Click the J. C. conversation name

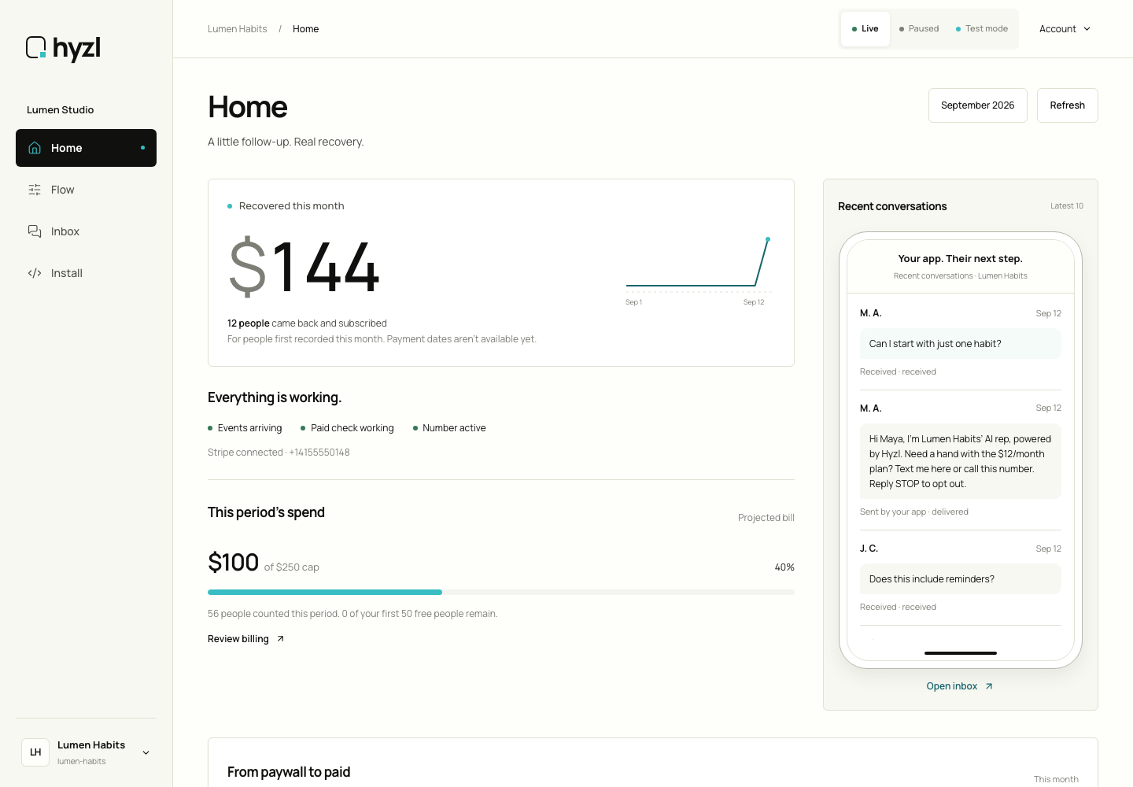point(869,549)
